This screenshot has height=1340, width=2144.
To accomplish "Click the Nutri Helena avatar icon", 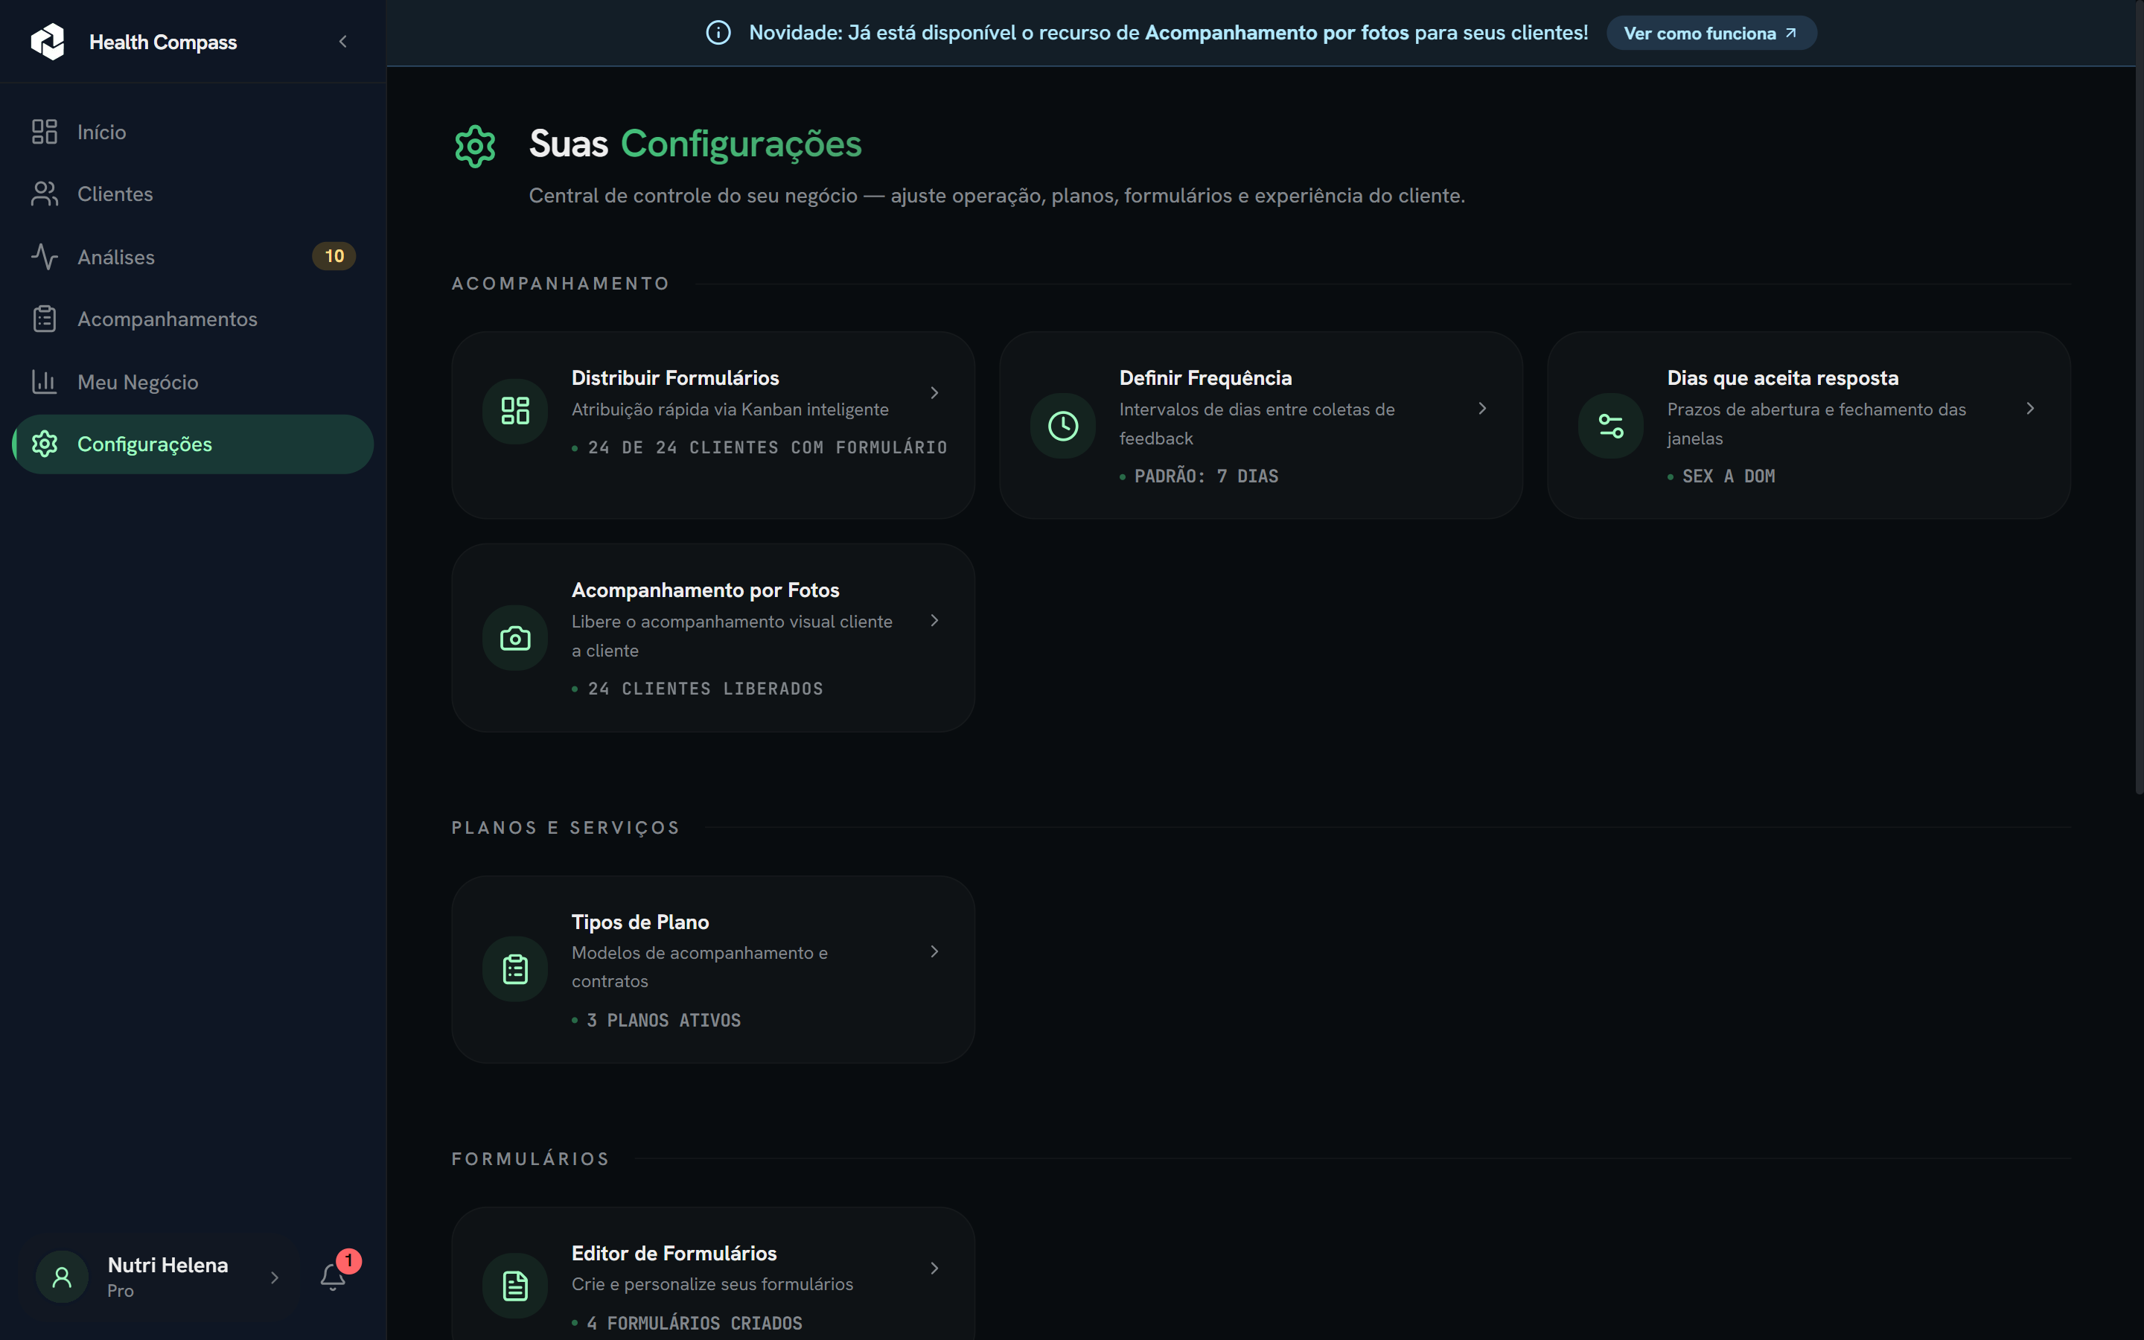I will coord(62,1277).
